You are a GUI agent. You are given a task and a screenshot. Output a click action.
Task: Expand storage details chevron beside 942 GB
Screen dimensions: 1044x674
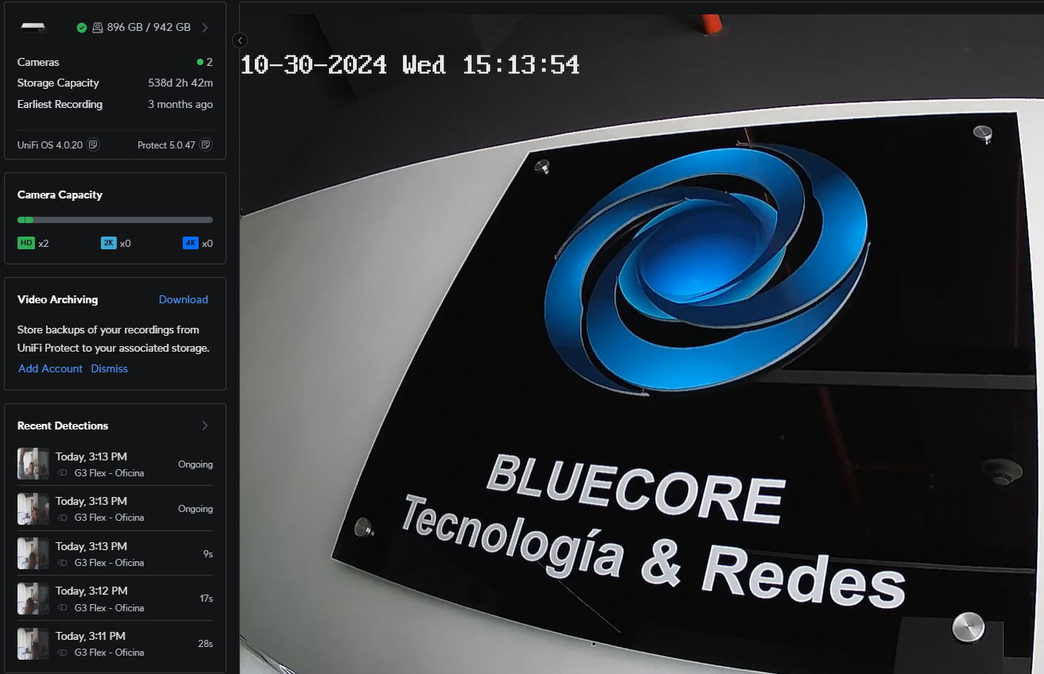[205, 28]
